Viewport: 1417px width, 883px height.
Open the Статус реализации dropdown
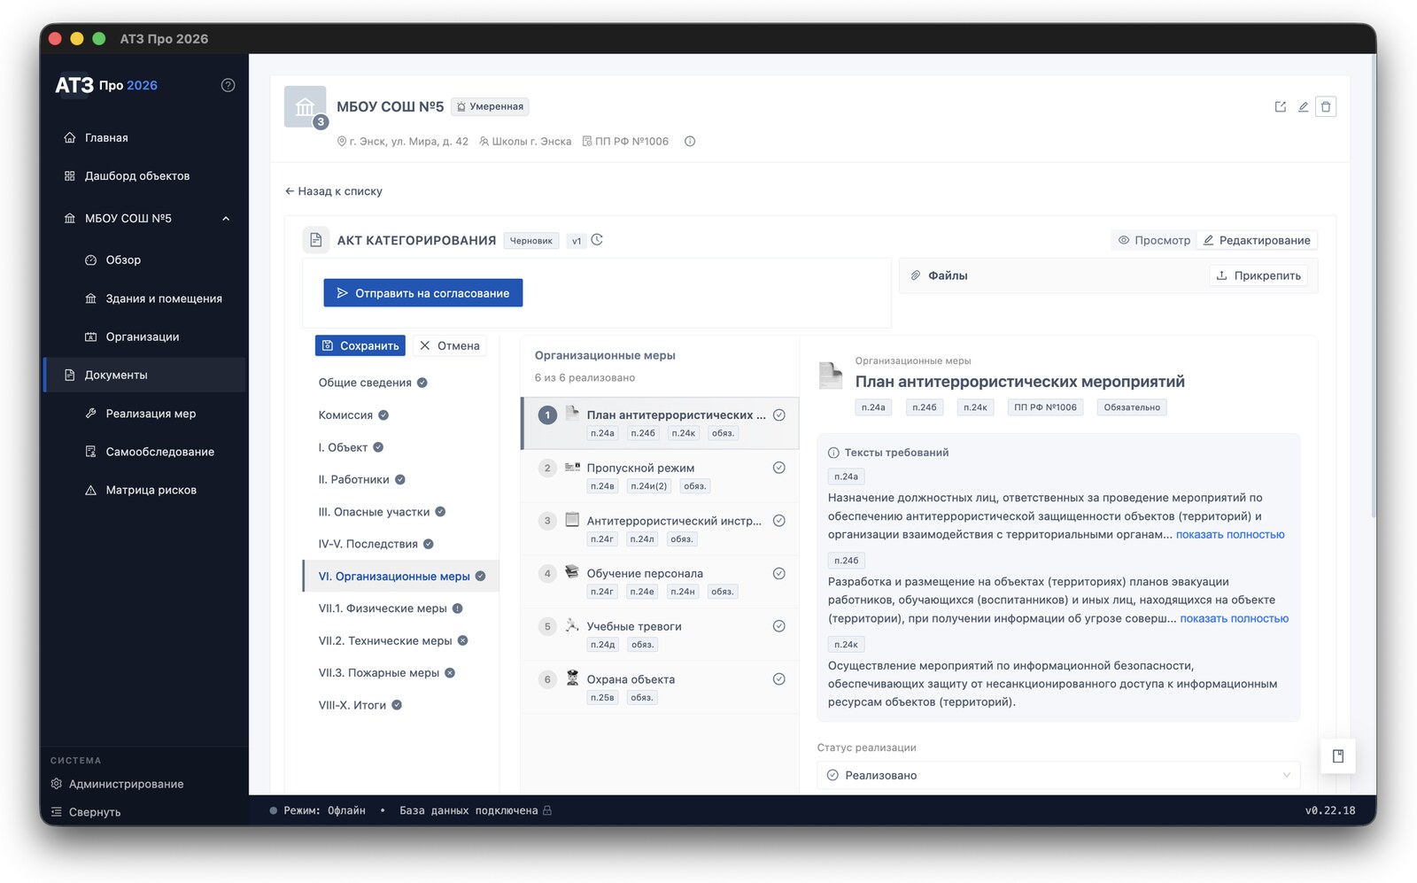1058,775
